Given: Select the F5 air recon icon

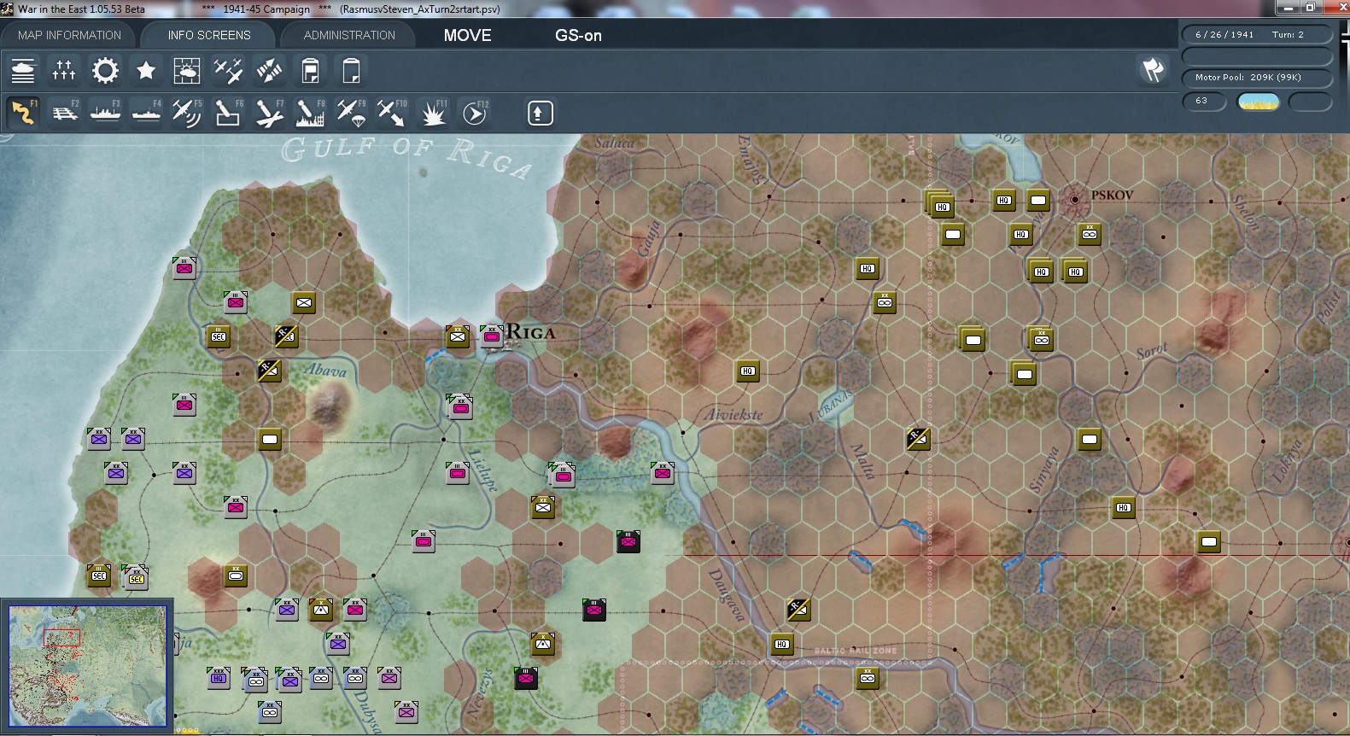Looking at the screenshot, I should click(187, 113).
